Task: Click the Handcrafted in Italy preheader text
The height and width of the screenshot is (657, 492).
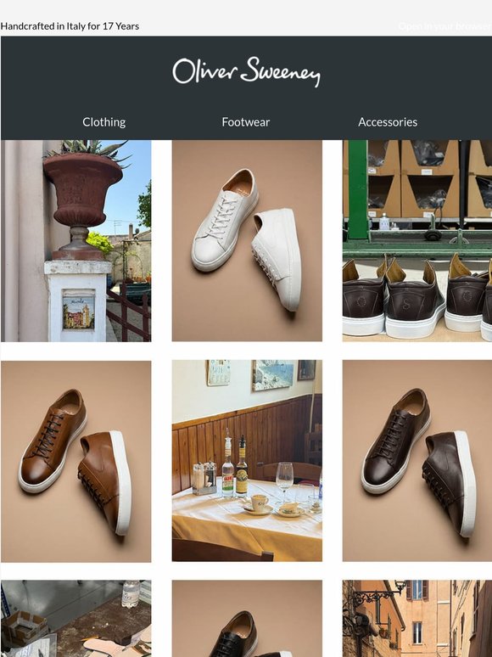Action: point(70,26)
